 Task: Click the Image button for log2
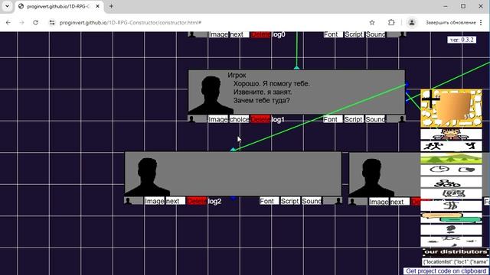click(x=155, y=201)
